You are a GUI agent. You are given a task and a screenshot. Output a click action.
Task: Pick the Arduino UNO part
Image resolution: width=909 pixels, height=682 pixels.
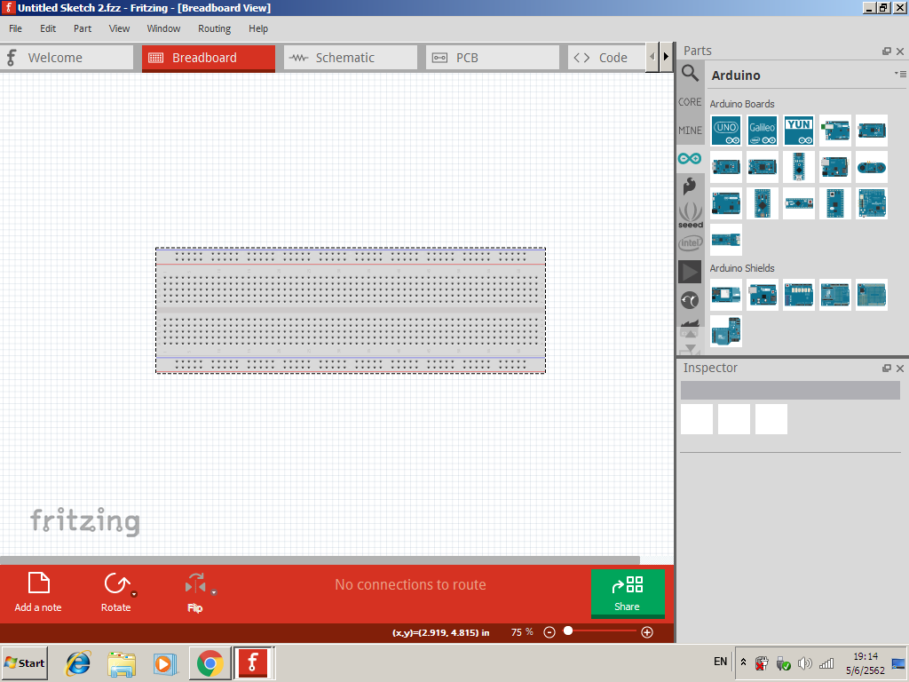click(x=726, y=131)
